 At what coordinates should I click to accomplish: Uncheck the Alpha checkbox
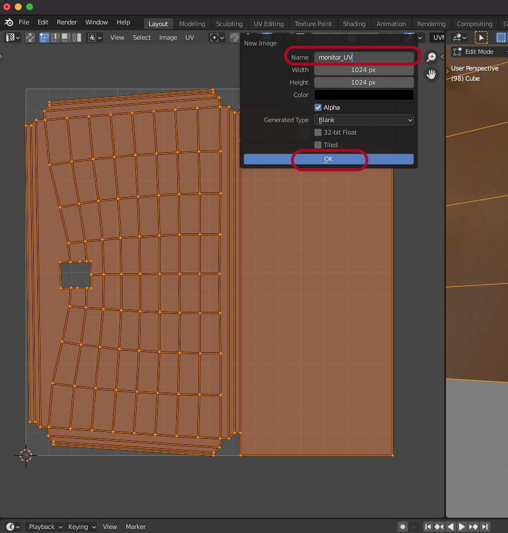coord(318,107)
